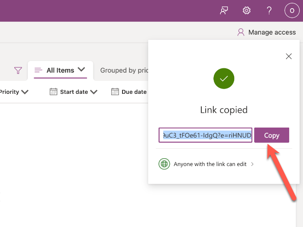The width and height of the screenshot is (303, 227).
Task: Click the Due date column header
Action: point(134,92)
